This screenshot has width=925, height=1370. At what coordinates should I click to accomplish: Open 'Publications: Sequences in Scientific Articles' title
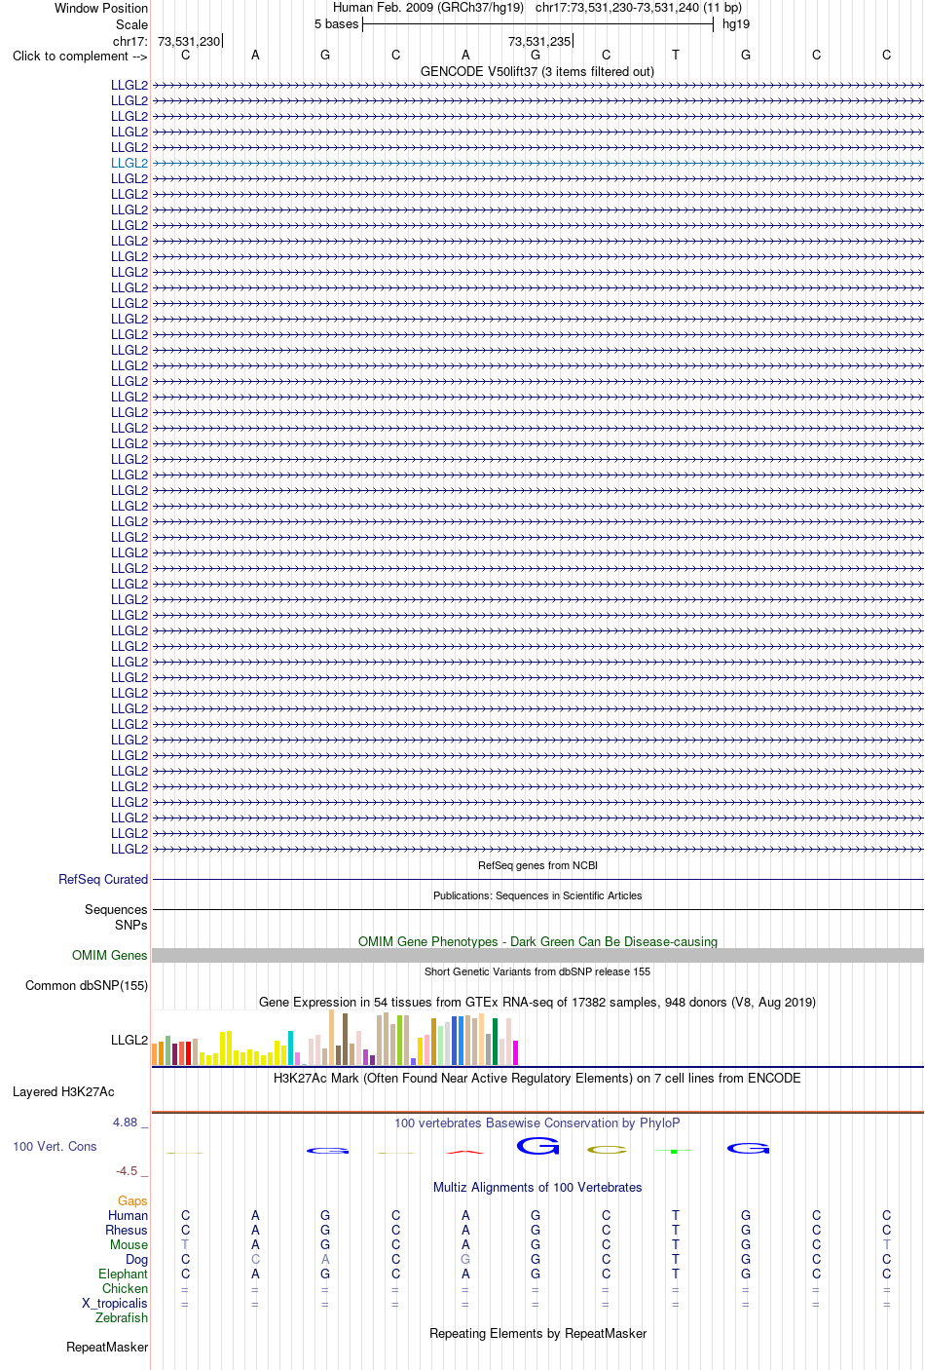tap(537, 895)
